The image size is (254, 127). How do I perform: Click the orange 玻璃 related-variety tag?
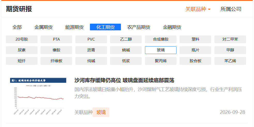[x=101, y=112]
